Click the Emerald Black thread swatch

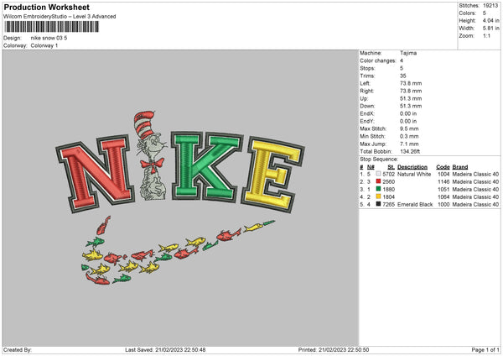pos(379,204)
